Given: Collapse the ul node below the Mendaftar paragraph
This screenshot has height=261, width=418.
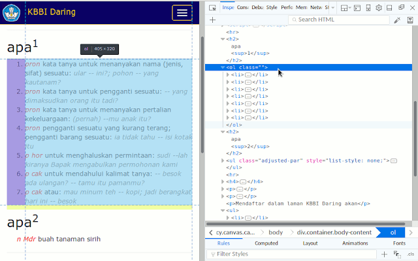Looking at the screenshot, I should click(x=223, y=210).
